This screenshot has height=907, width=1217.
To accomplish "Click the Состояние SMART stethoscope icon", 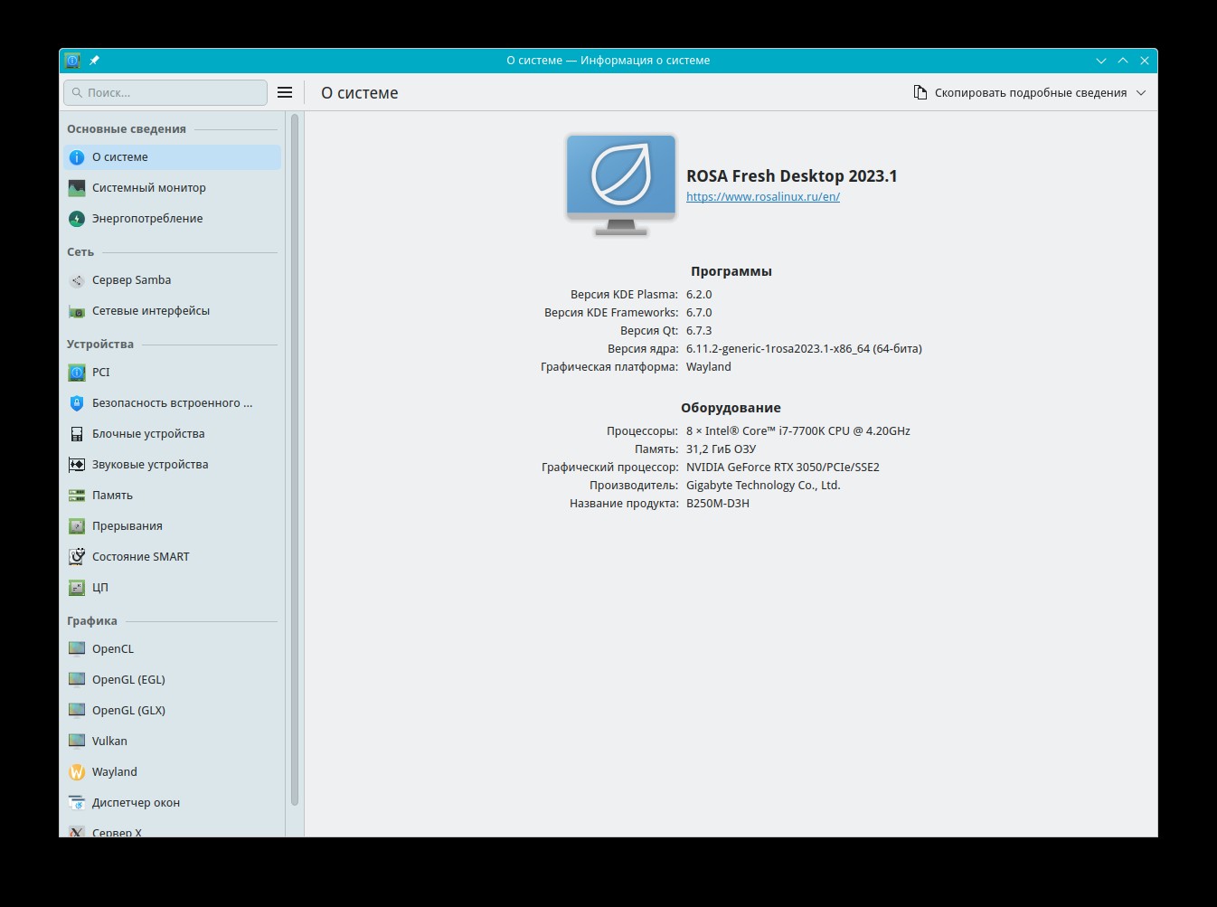I will coord(77,557).
